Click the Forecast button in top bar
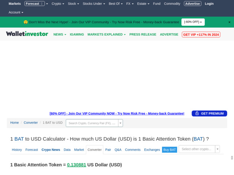This screenshot has height=175, width=234. 34,4
